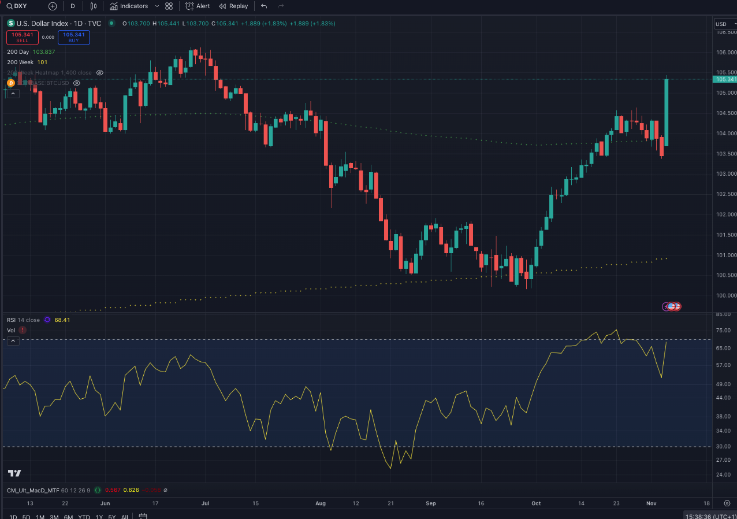Screen dimensions: 737x519
Task: Click the Vol error warning icon
Action: 23,330
